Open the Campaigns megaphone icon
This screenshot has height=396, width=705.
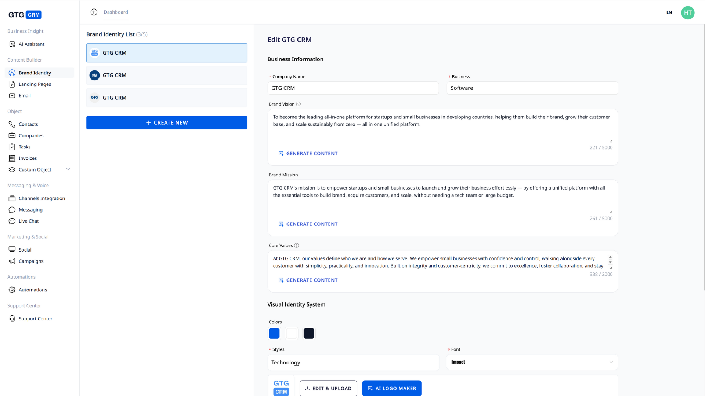pos(12,261)
